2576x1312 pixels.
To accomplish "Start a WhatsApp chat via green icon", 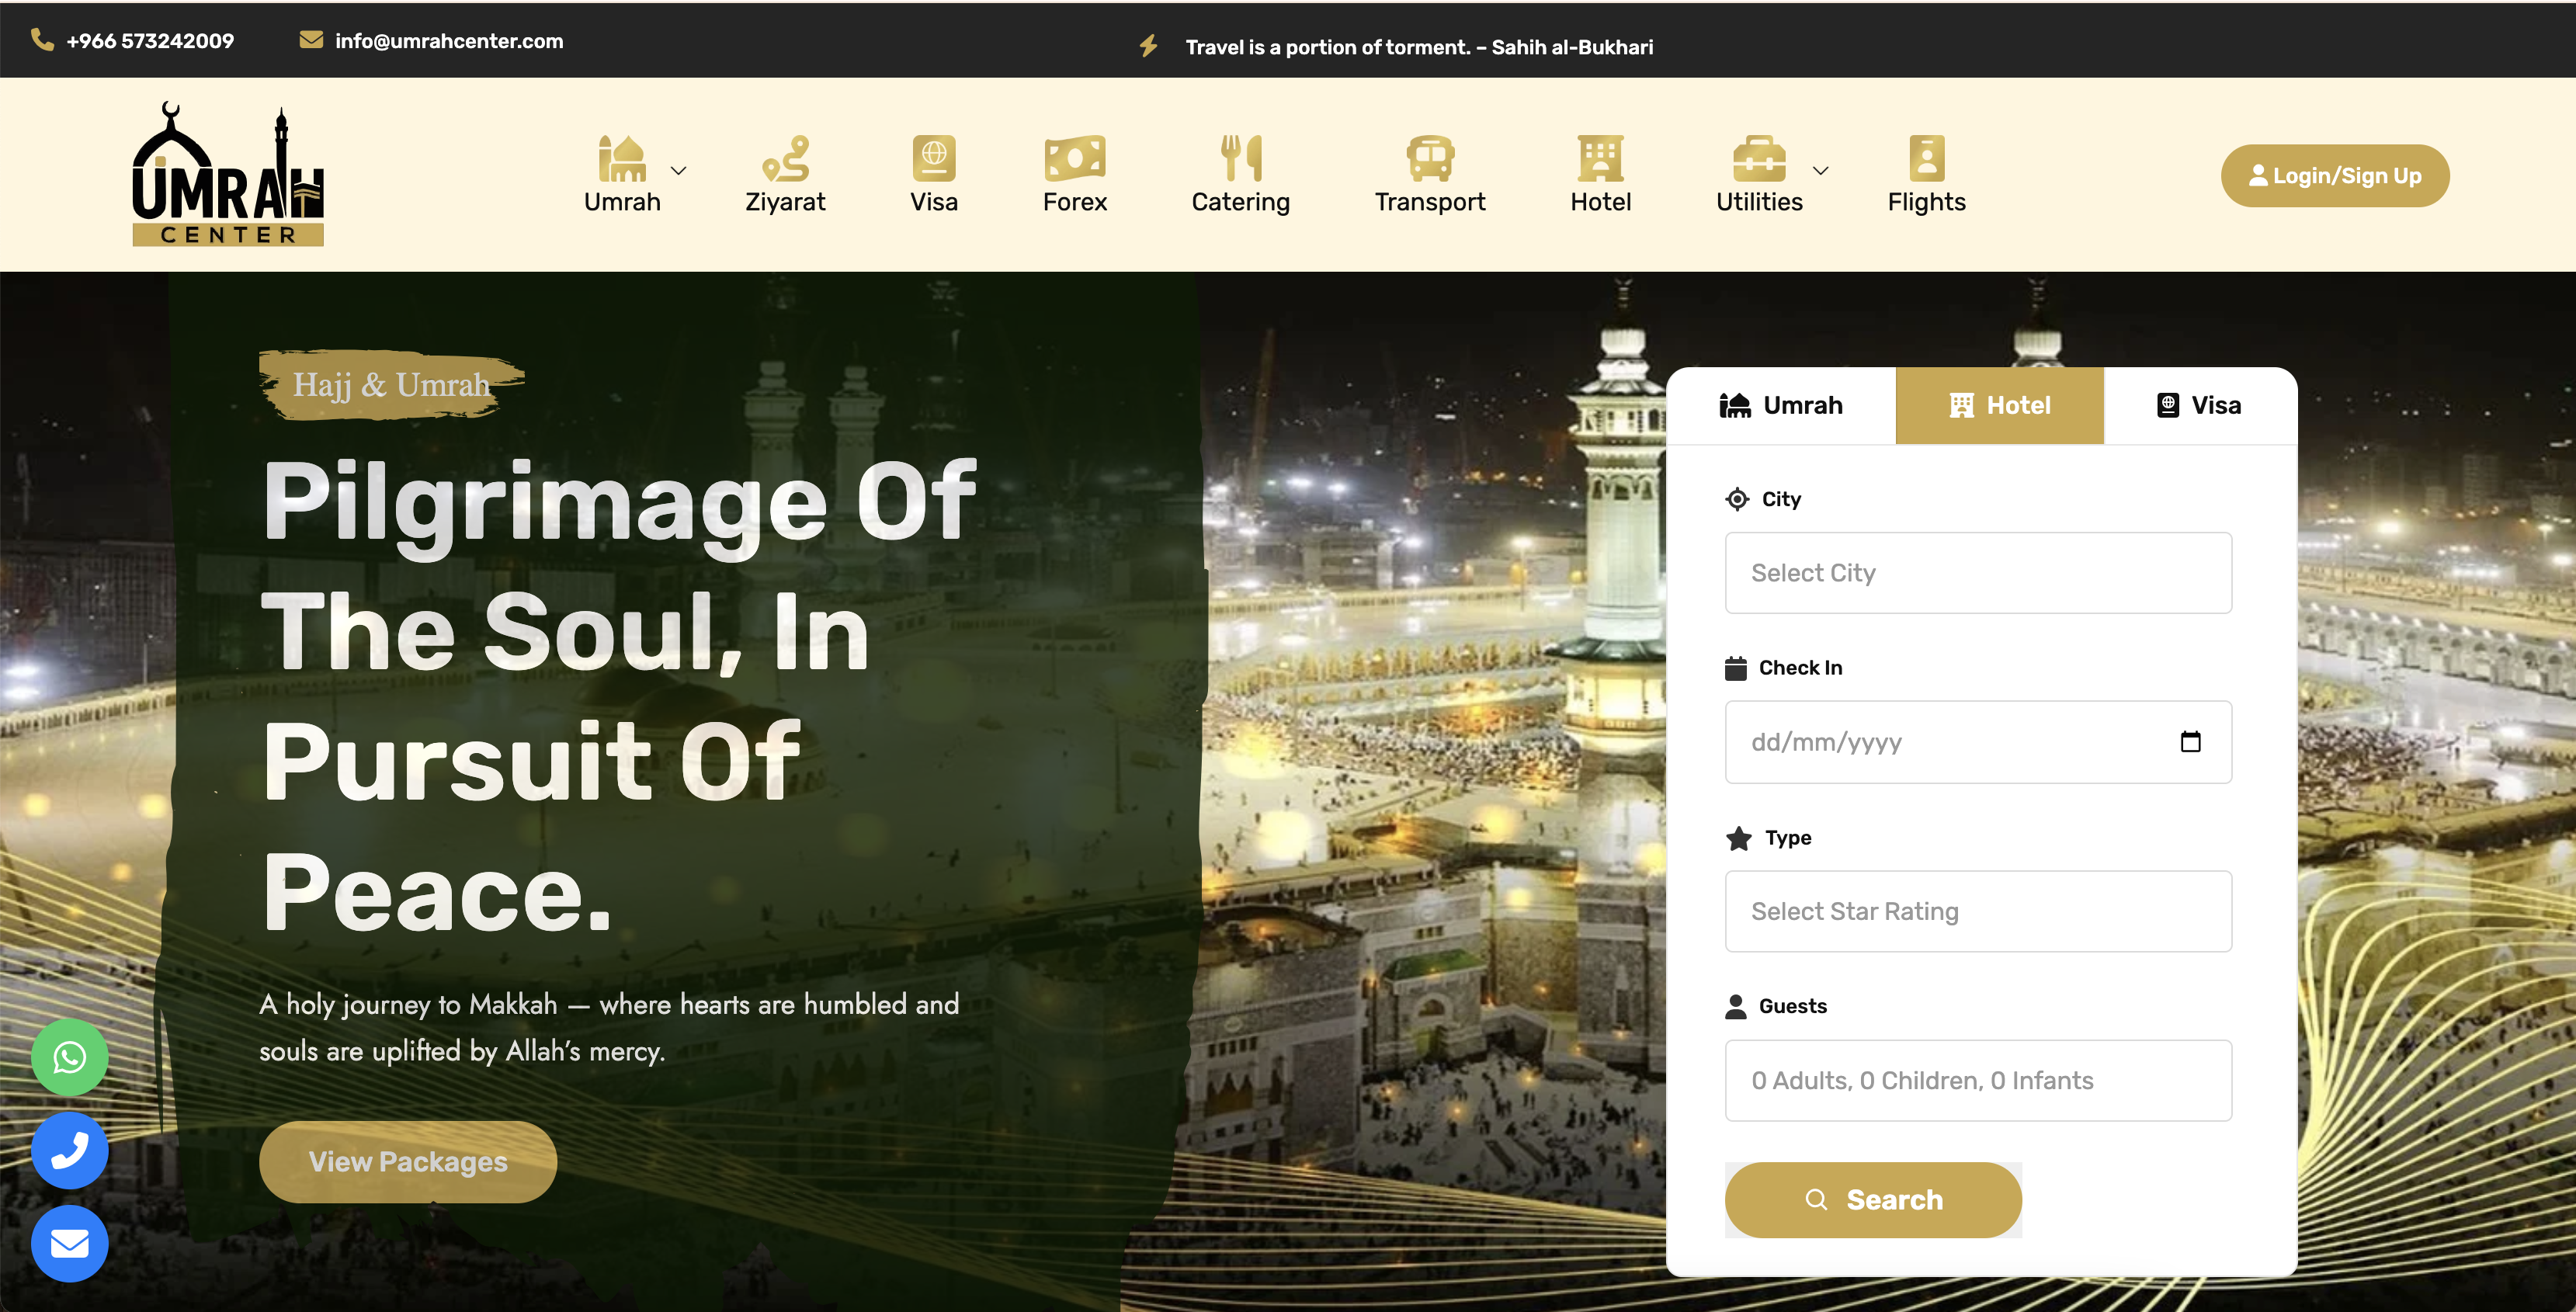I will point(69,1057).
